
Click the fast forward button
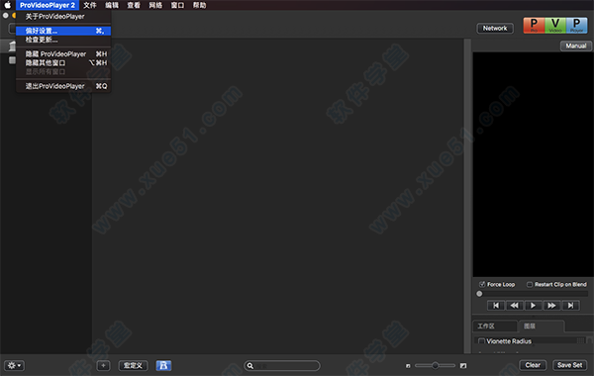pos(551,306)
